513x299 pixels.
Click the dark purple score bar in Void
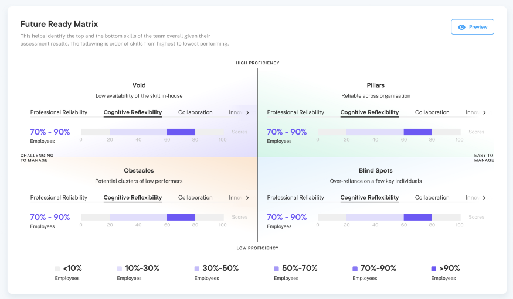[x=181, y=132]
